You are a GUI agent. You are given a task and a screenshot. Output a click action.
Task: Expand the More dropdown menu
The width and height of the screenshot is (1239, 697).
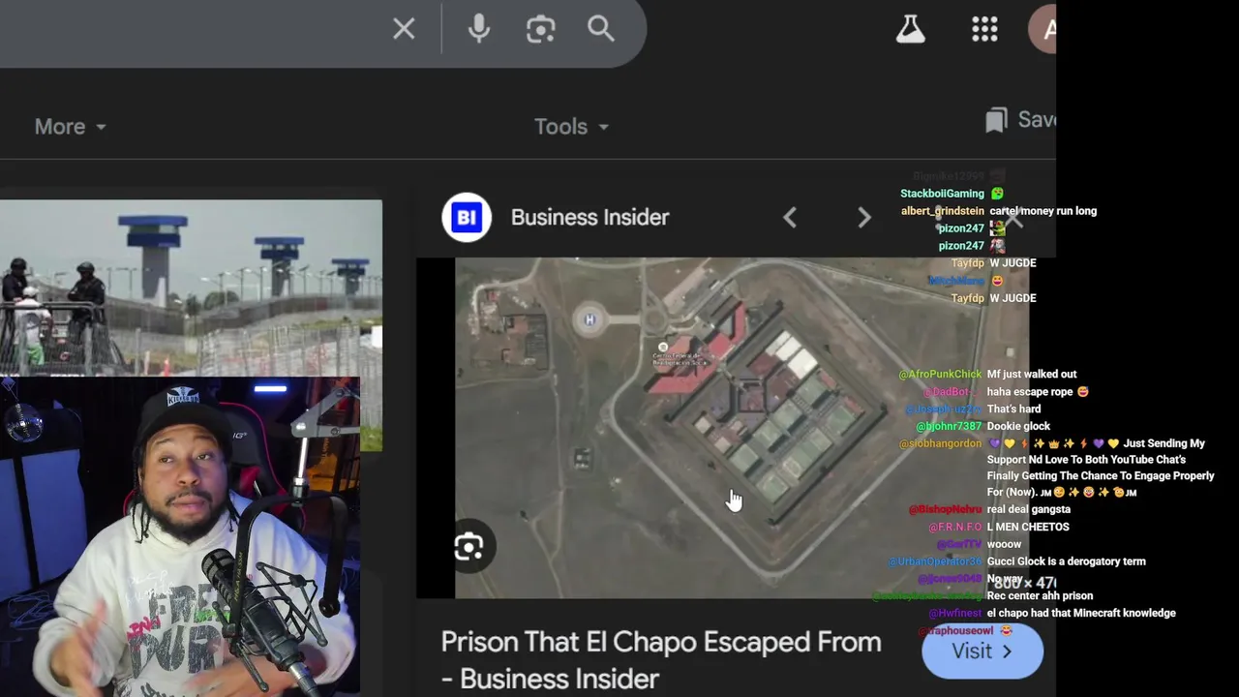click(70, 127)
